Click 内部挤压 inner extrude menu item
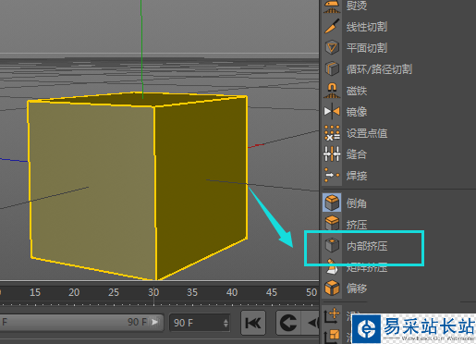 367,246
